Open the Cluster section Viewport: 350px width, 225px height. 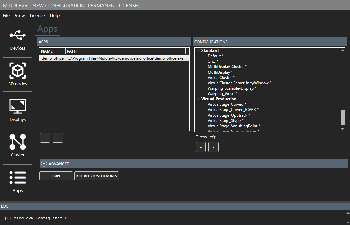pos(17,146)
